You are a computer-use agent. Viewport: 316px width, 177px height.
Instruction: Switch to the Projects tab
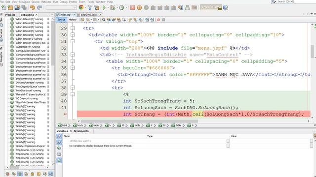[x=10, y=15]
